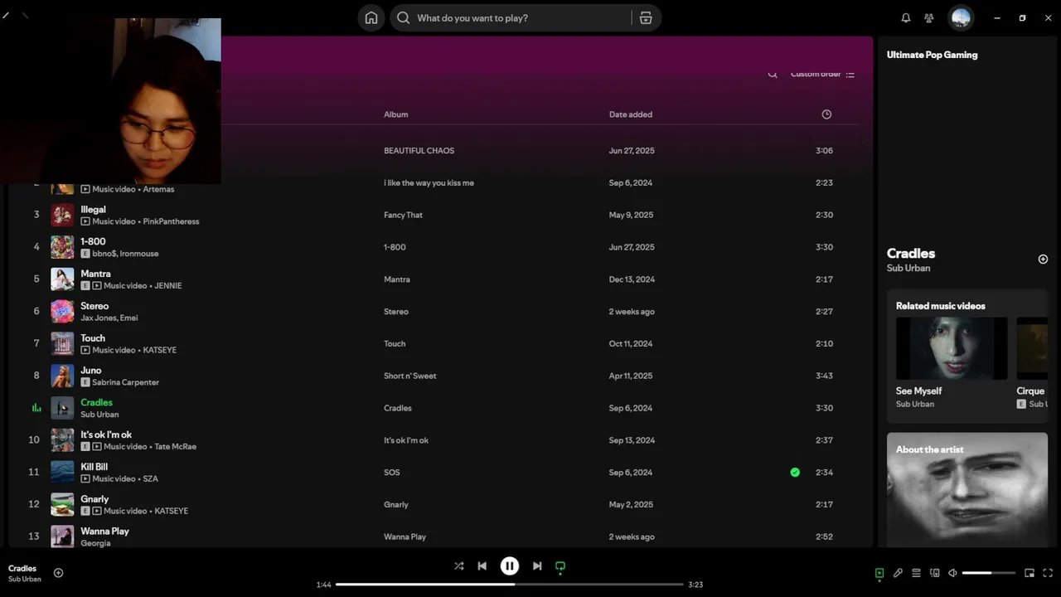Select the track title It's ok I'm ok
This screenshot has height=597, width=1061.
tap(106, 434)
